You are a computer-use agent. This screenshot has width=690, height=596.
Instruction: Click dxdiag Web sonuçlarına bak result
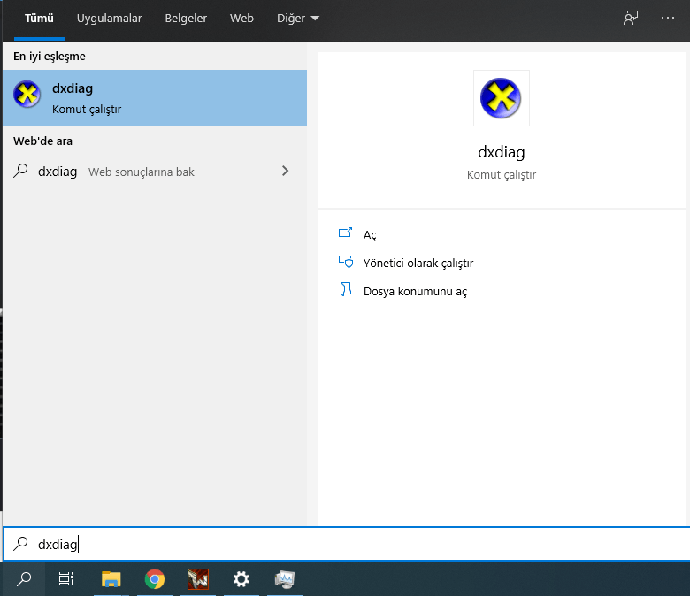[x=155, y=171]
